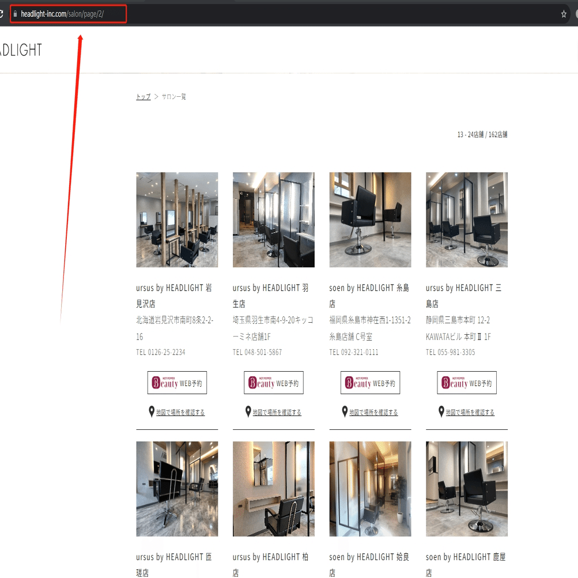Open the soen 姶良店 salon photo
The height and width of the screenshot is (578, 578).
[370, 489]
